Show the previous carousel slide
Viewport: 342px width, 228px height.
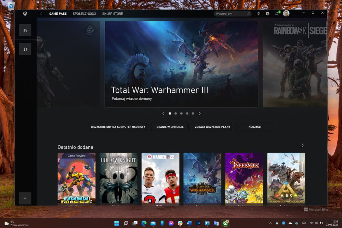pyautogui.click(x=163, y=113)
